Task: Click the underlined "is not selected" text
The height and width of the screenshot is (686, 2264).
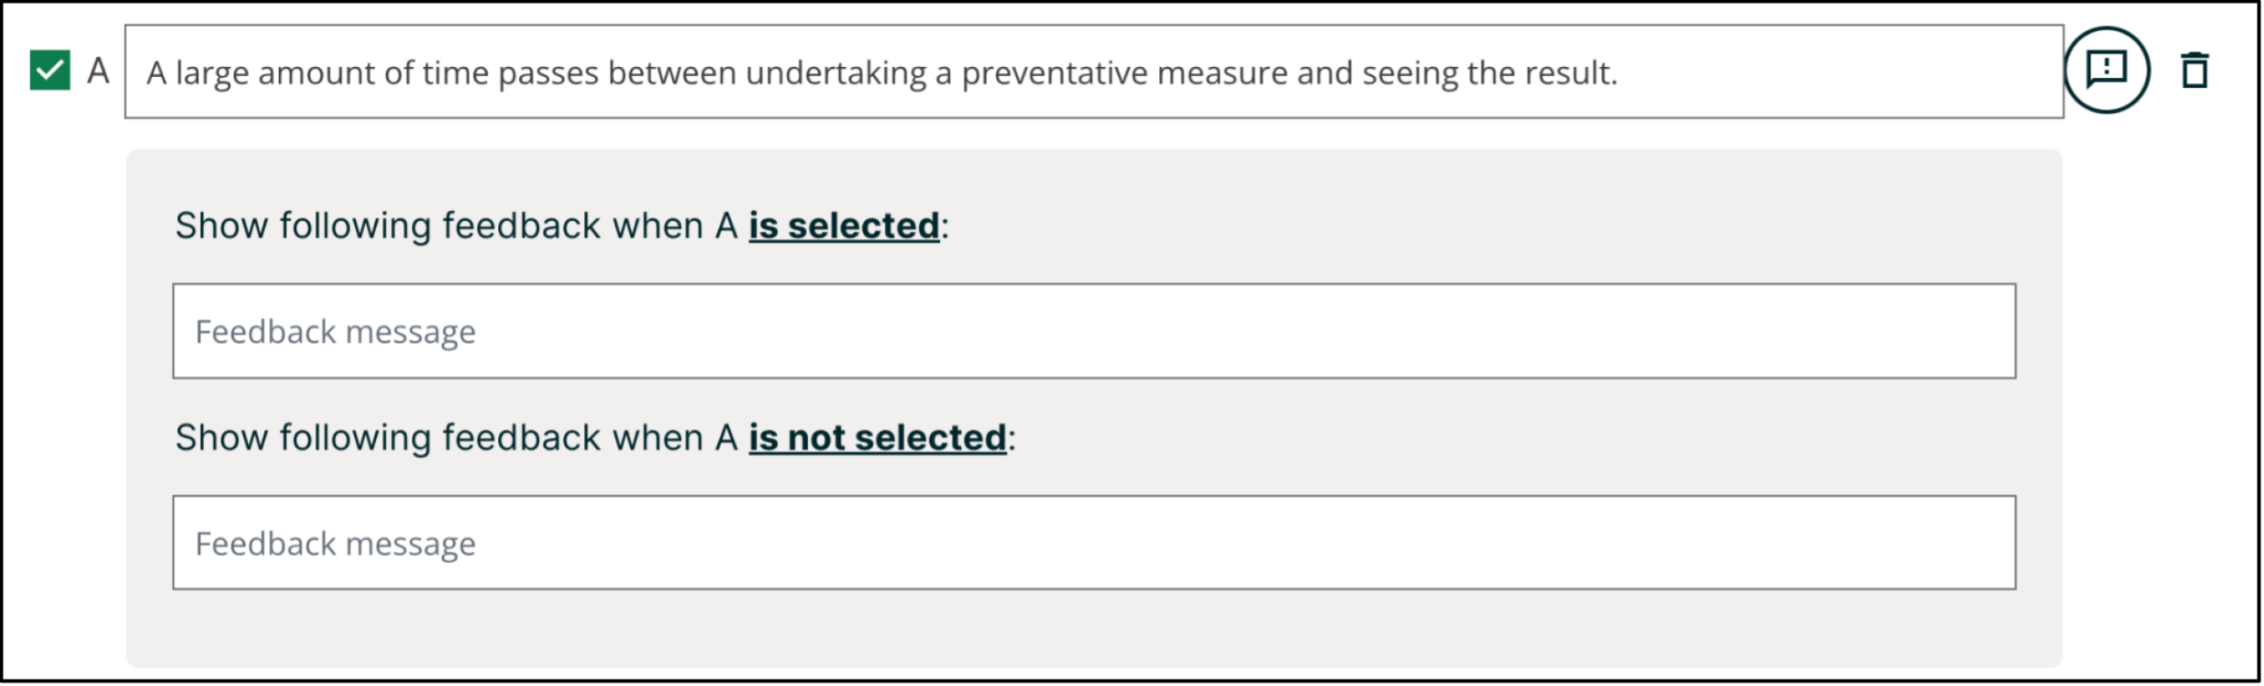Action: point(877,438)
